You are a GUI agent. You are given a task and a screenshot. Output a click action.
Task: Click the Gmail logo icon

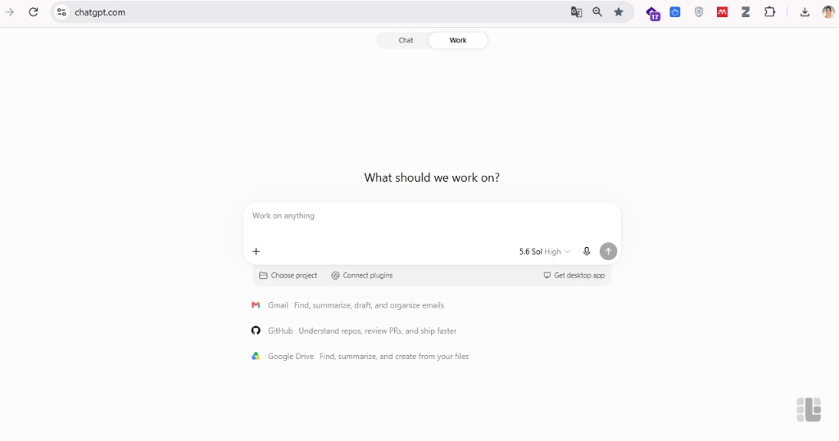pos(256,304)
